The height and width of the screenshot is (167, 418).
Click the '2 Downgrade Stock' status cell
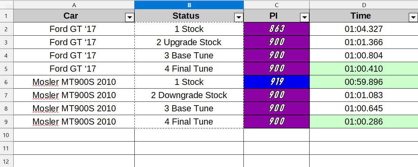[x=189, y=95]
